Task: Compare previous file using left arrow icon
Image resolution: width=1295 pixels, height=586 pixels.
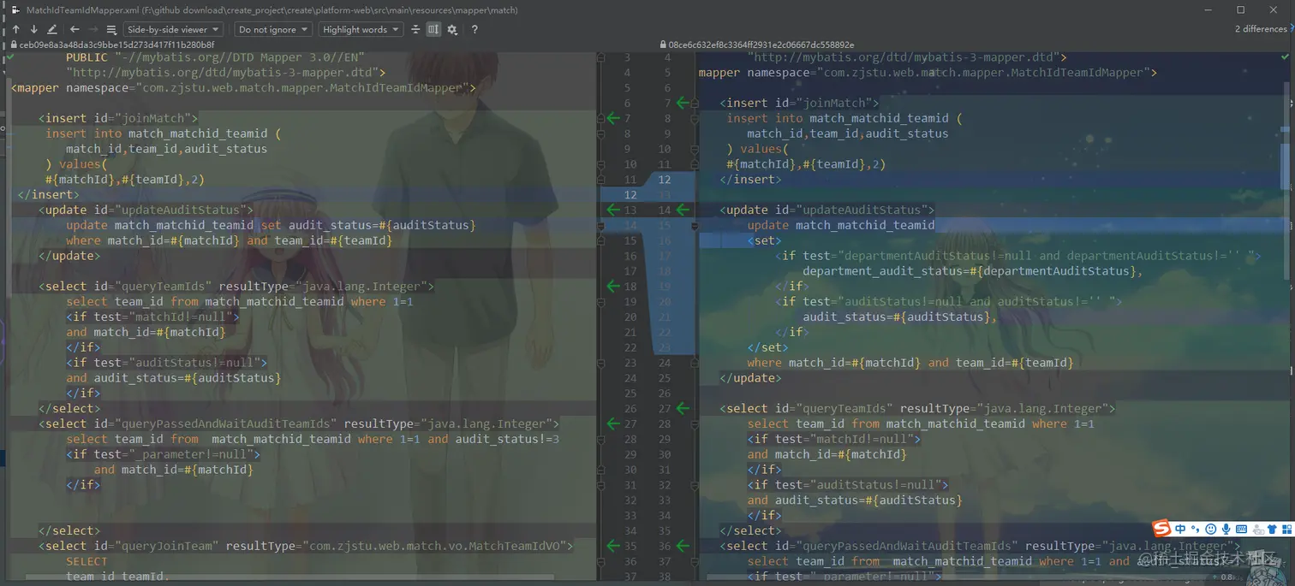Action: coord(75,29)
